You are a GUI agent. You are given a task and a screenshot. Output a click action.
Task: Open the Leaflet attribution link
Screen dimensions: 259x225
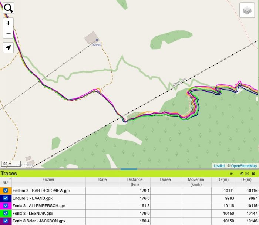coord(219,166)
